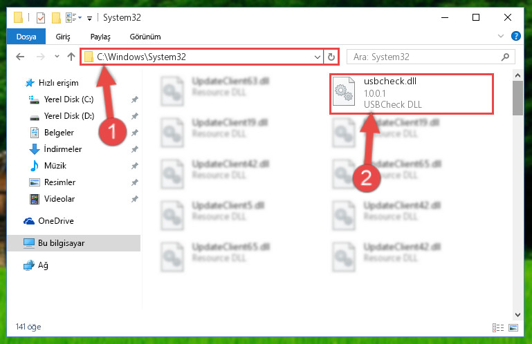Go up one folder level with up arrow

point(71,57)
